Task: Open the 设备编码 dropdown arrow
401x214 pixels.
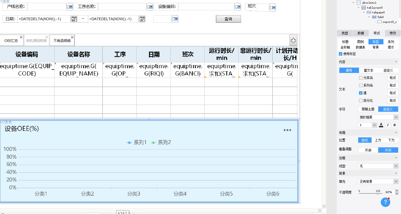Action: [x=238, y=7]
